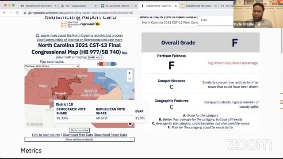
Task: Click Download Map Data link
Action: (78, 135)
